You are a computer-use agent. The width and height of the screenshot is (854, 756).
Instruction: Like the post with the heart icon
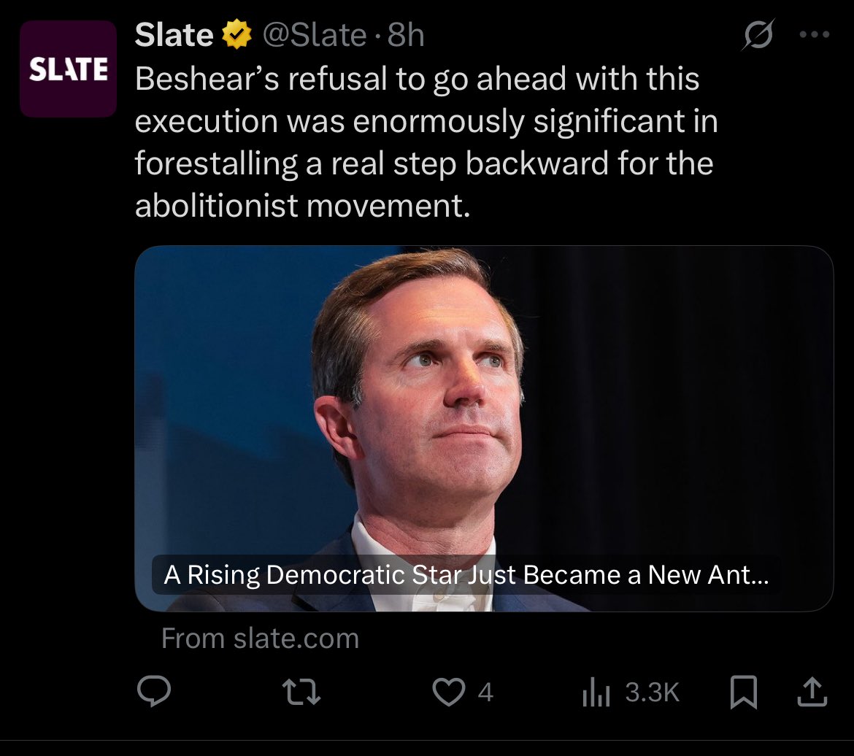(448, 692)
